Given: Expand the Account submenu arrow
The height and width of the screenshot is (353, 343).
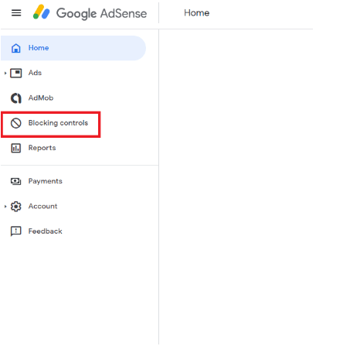Looking at the screenshot, I should point(5,207).
